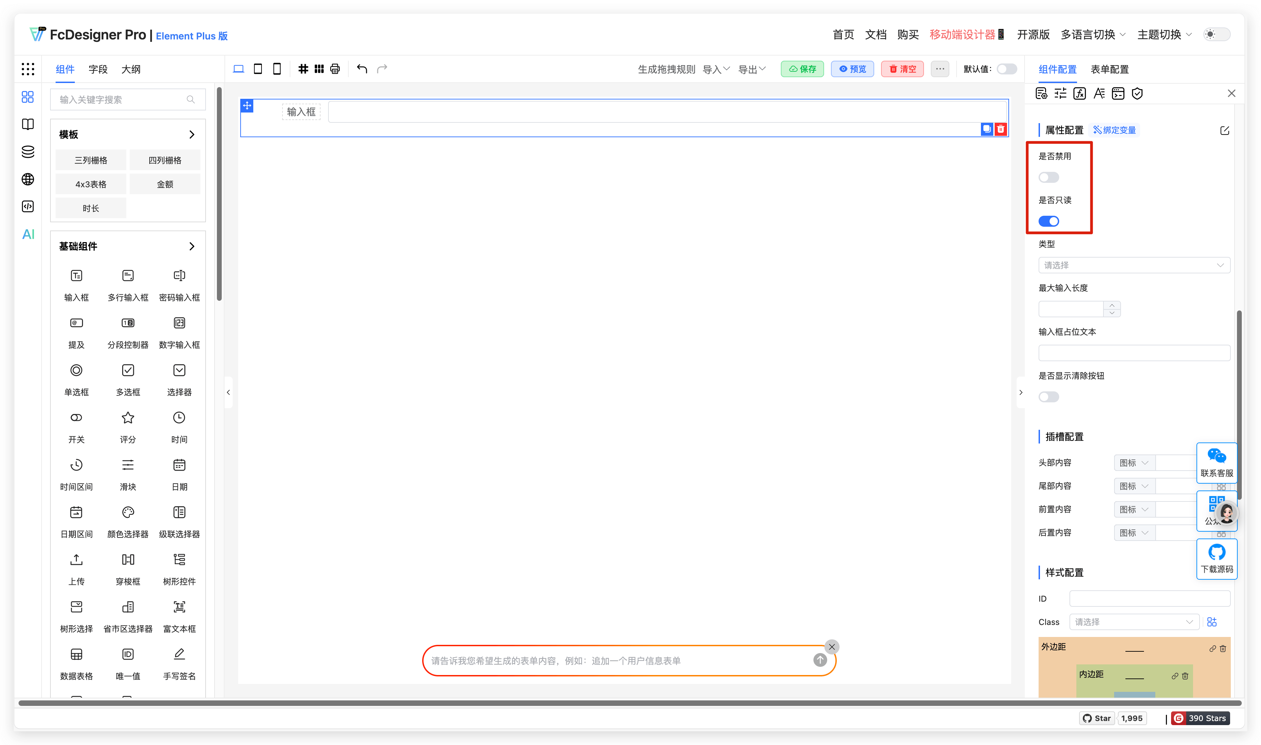Open the shield validation settings icon

(x=1137, y=93)
